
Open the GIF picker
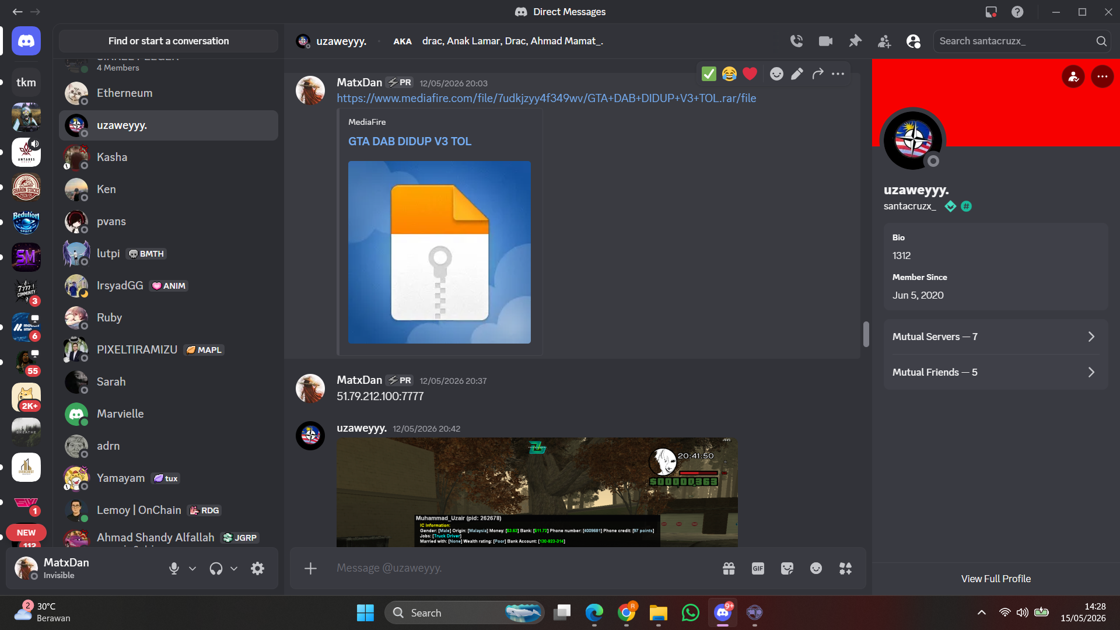(758, 568)
